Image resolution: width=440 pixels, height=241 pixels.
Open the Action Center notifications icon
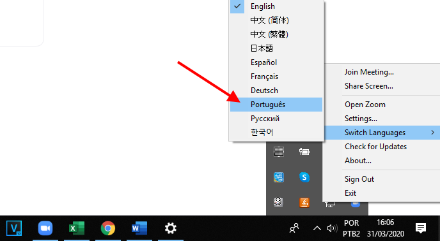pos(421,228)
